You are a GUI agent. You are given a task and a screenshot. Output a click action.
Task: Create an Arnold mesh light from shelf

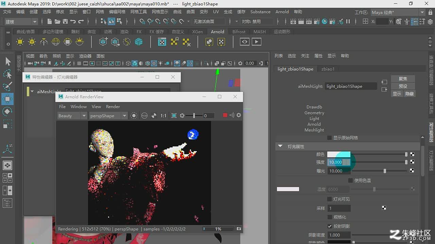pos(32,42)
